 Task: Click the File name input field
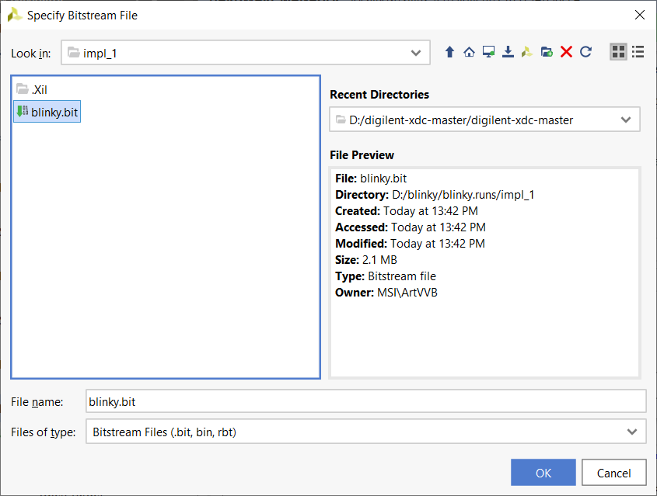click(x=365, y=401)
